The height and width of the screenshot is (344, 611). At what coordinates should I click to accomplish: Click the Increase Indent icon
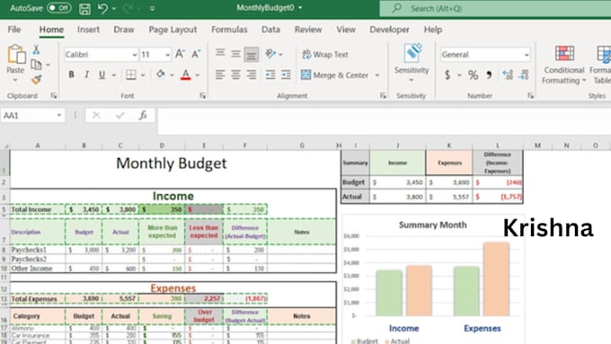[x=286, y=75]
